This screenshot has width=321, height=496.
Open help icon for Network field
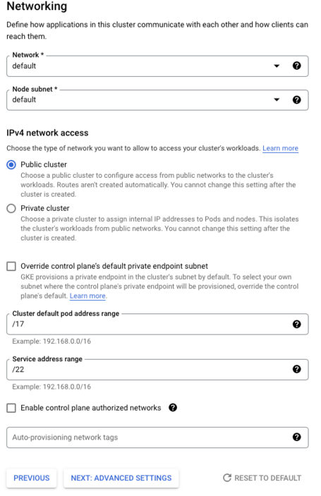296,66
